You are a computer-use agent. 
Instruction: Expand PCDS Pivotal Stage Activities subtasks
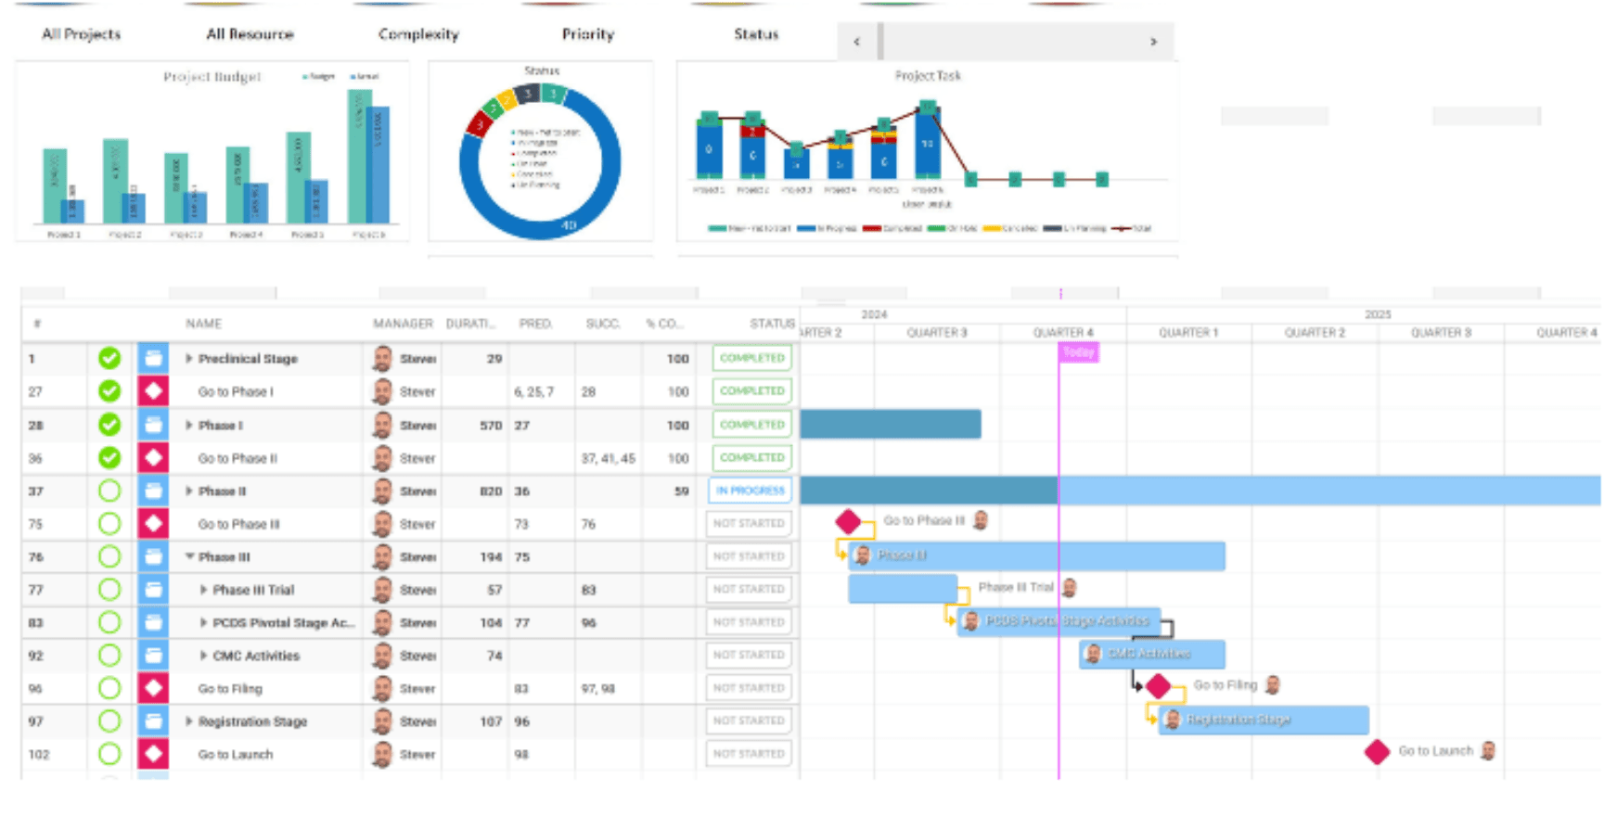(x=203, y=622)
